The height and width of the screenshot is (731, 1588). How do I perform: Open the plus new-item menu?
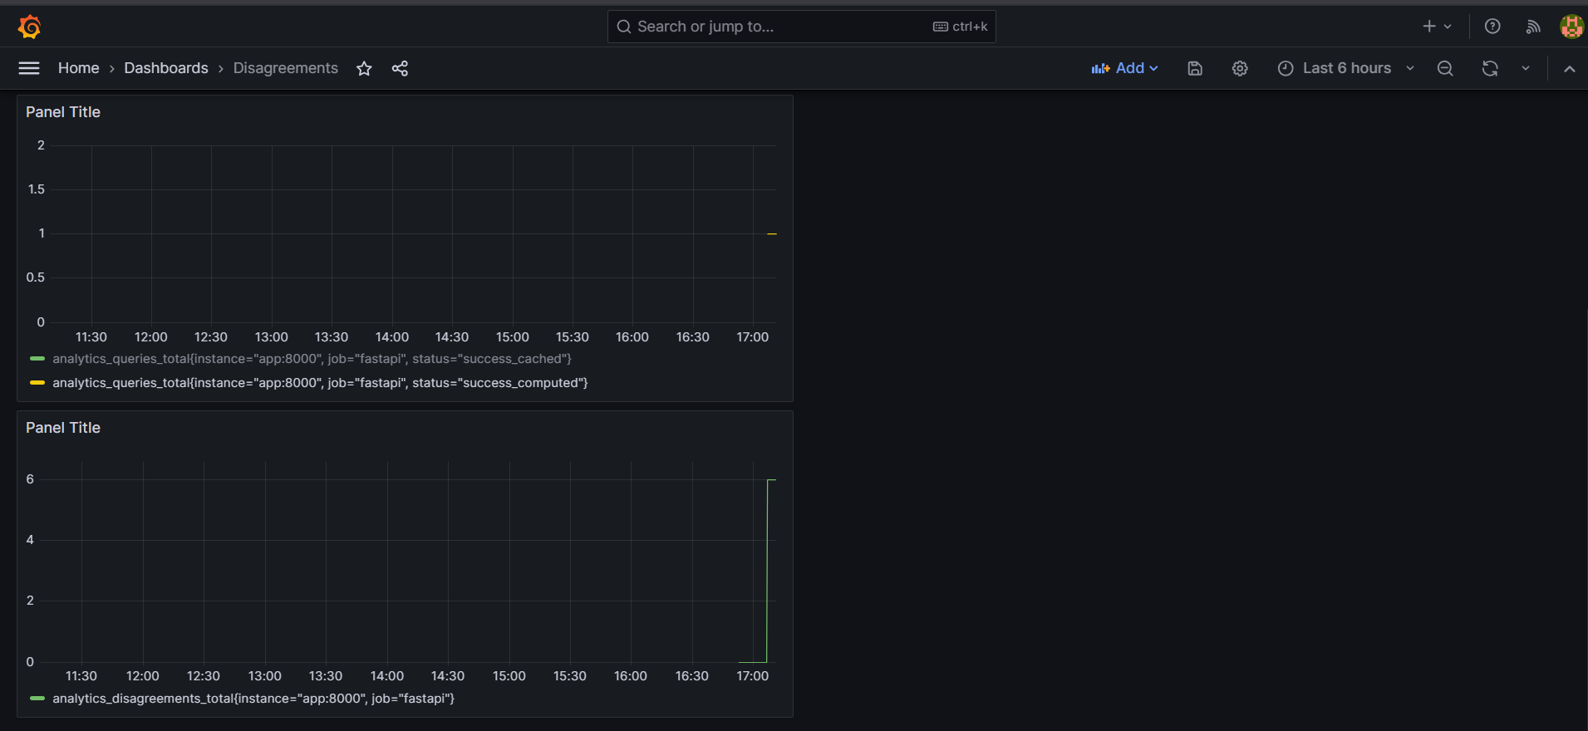(1437, 27)
